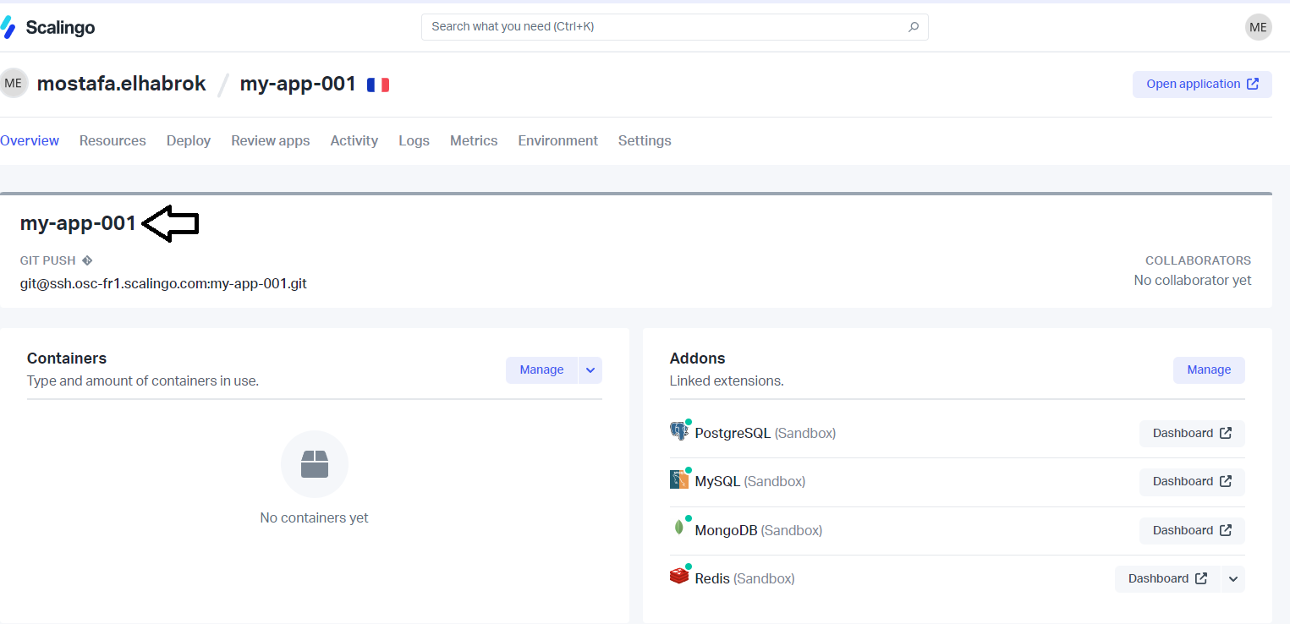1290x624 pixels.
Task: Open the Environment tab
Action: click(557, 140)
